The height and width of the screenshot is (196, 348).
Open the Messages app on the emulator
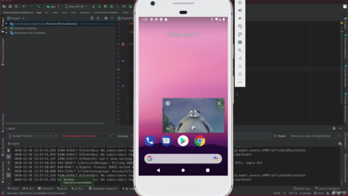[x=166, y=141]
